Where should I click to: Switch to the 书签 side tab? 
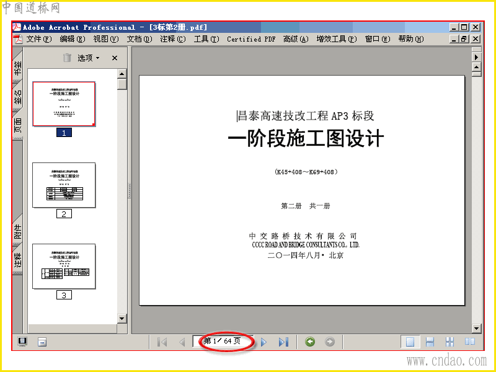[x=18, y=68]
